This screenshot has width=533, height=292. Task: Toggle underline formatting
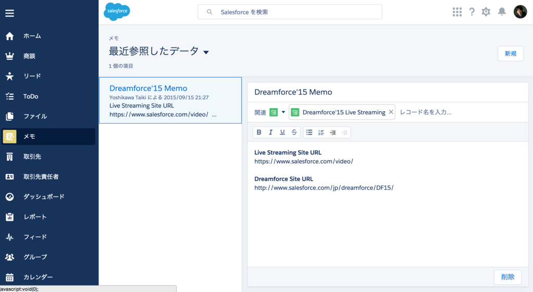[x=282, y=132]
